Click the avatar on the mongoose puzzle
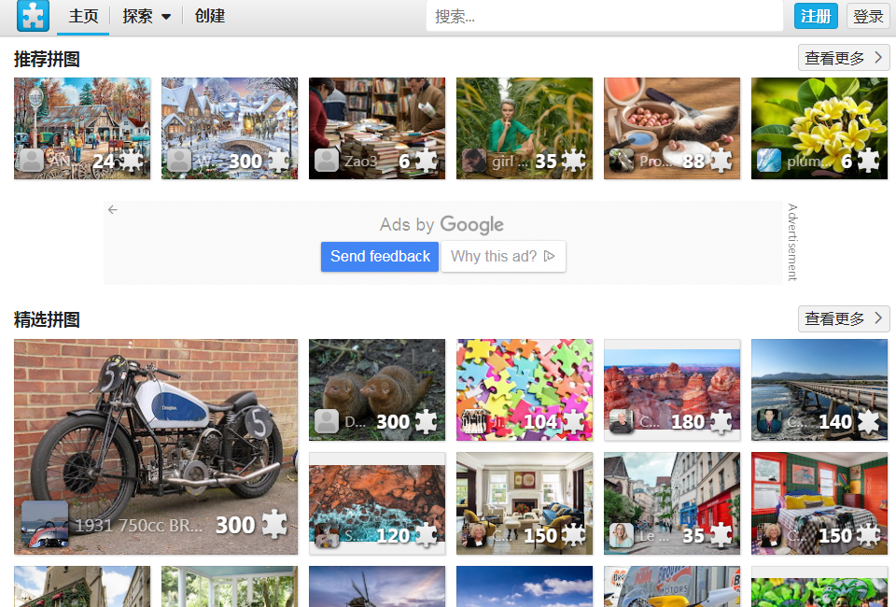 pyautogui.click(x=327, y=421)
